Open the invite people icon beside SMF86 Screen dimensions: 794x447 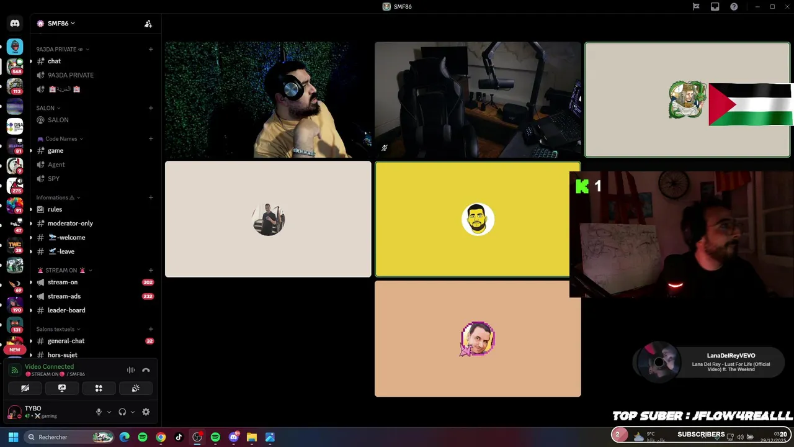point(148,24)
